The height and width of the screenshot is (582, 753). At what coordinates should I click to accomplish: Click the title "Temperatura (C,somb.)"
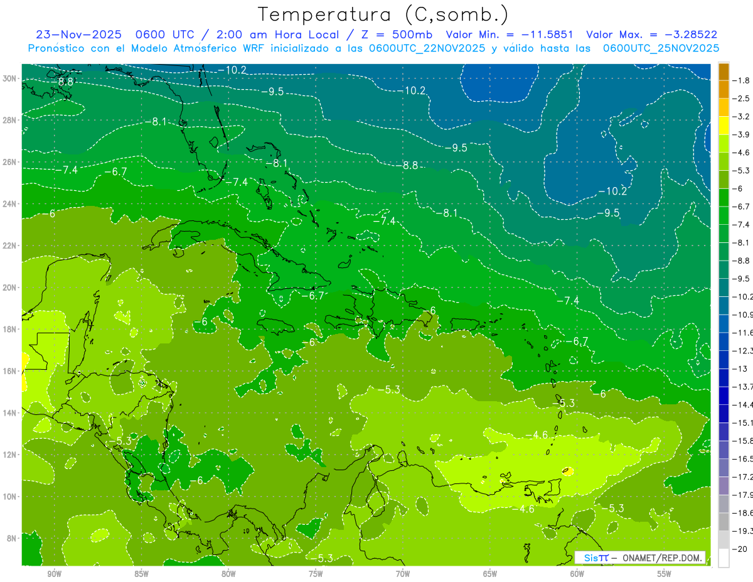coord(383,14)
